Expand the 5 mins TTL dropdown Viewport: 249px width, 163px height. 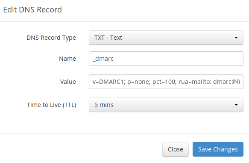166,105
